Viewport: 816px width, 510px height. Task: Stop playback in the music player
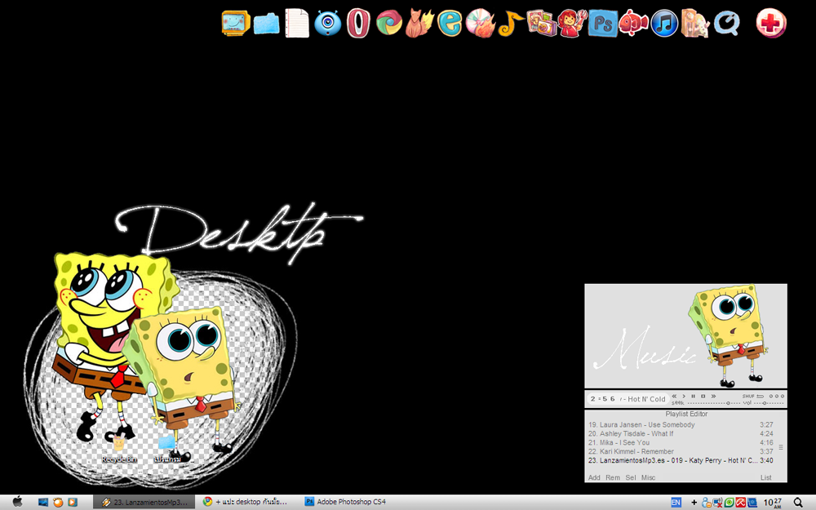(703, 396)
